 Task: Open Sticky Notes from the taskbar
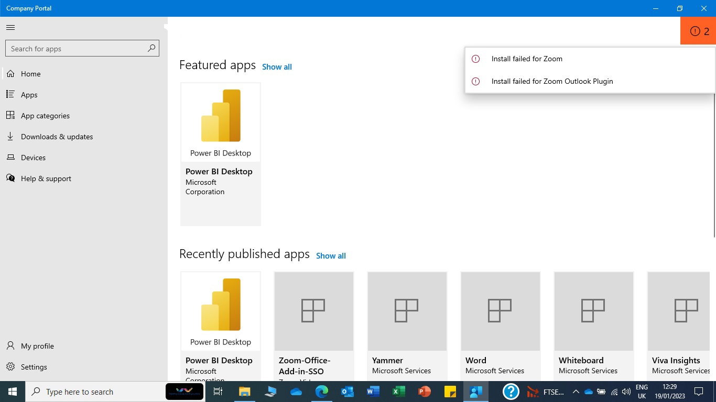coord(450,392)
